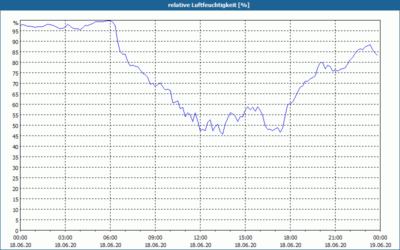Click the first 00:00 18.06.20 axis label
400x250 pixels.
click(x=20, y=241)
